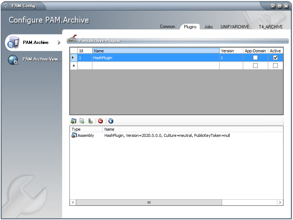Click the PAM-Config title bar icon
Screen dimensions: 293x220
point(6,6)
